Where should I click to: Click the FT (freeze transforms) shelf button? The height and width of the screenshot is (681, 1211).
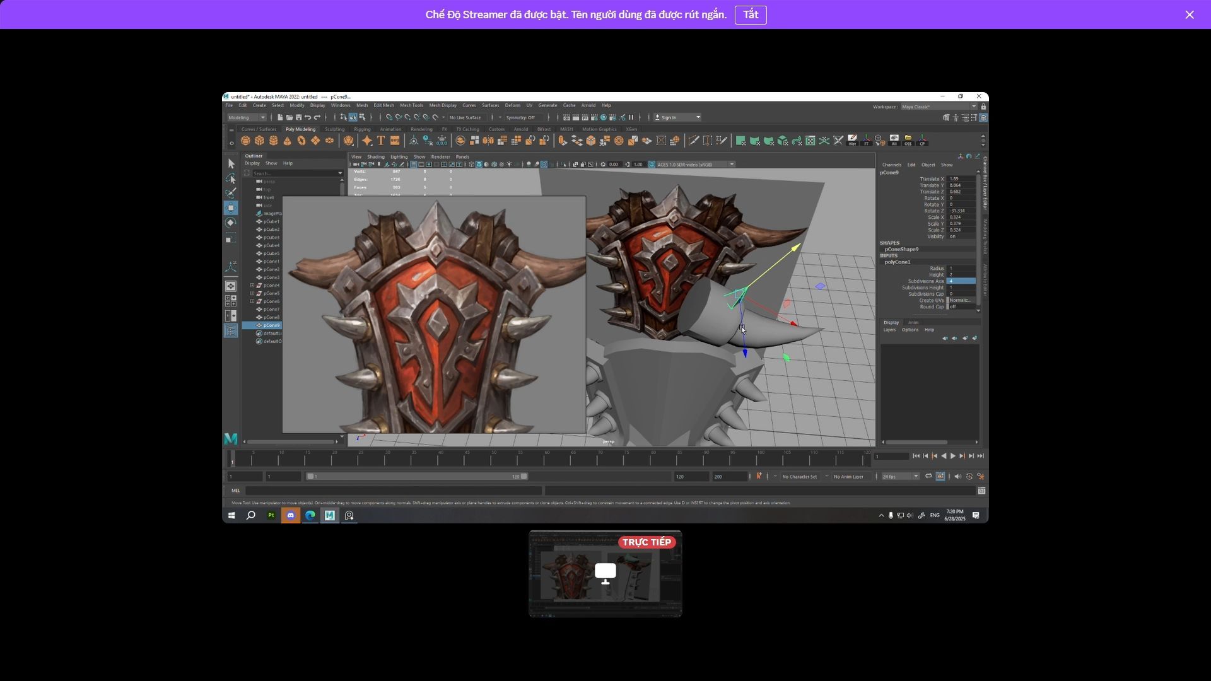pos(866,140)
